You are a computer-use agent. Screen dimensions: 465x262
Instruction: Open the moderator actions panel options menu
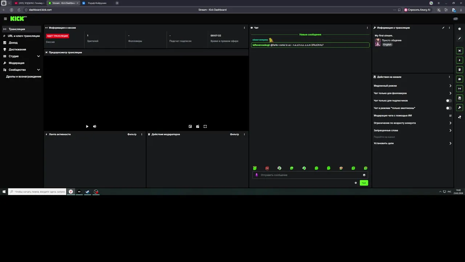244,134
